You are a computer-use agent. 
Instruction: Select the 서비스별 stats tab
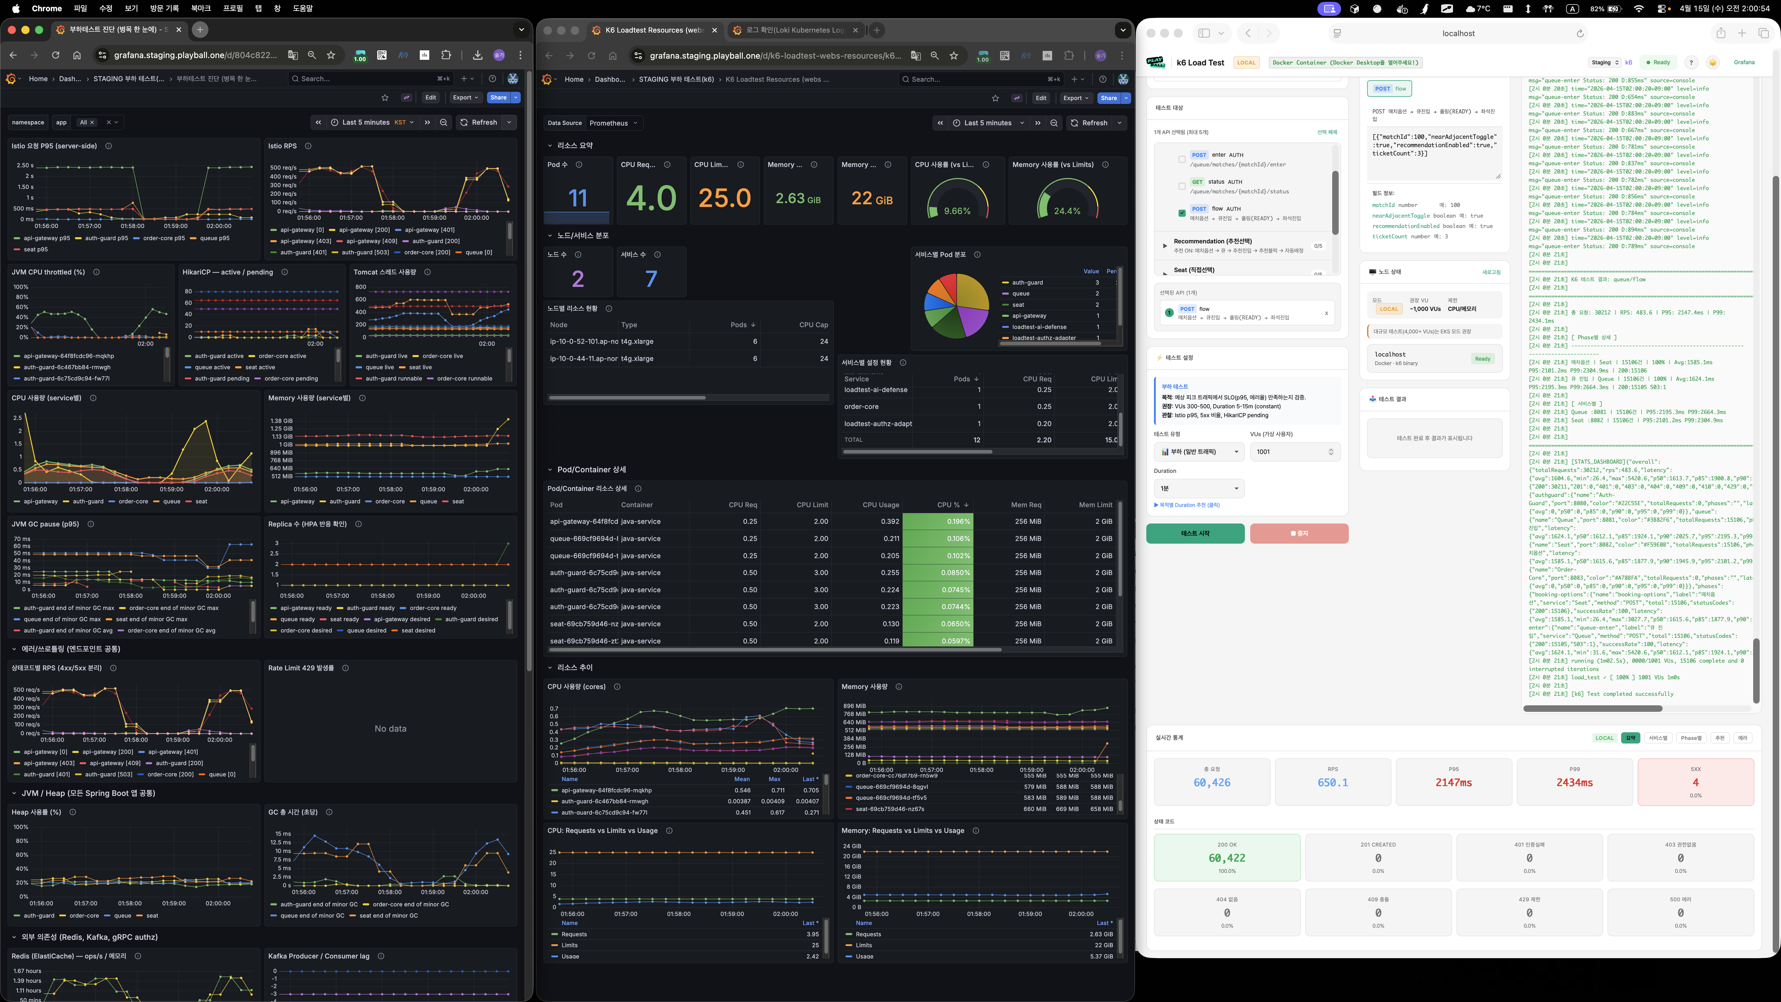tap(1658, 738)
